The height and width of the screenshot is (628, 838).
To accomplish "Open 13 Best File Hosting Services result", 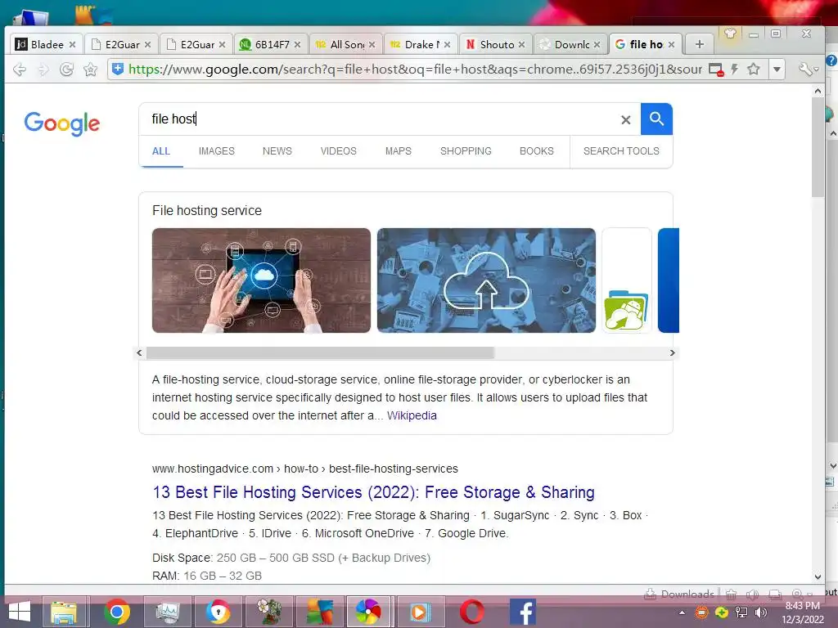I will click(x=373, y=491).
